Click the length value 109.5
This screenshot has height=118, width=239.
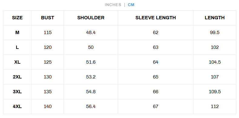click(214, 92)
